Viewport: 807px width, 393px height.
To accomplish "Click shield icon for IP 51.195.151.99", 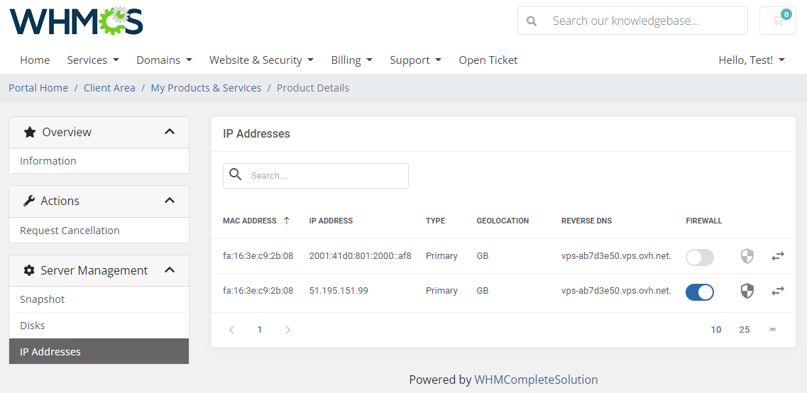I will [747, 291].
